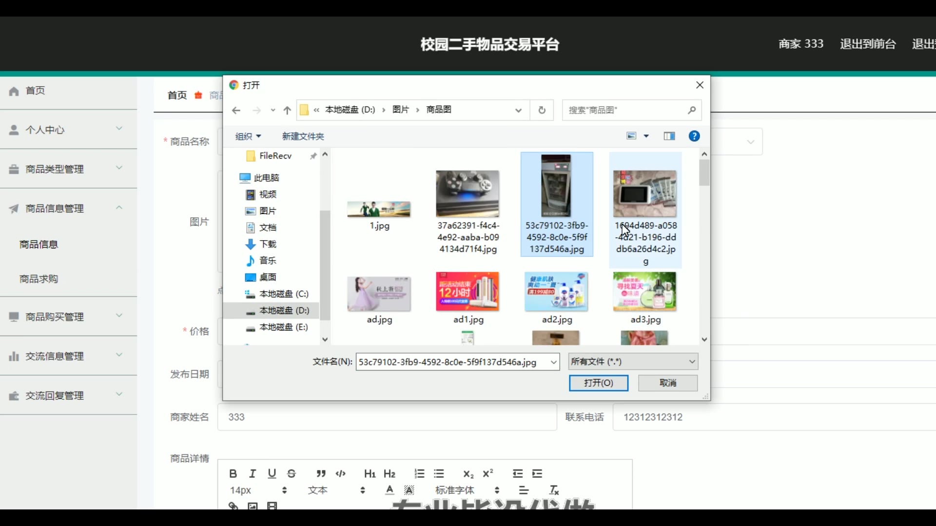Open 桌面 in navigation tree
Screen dimensions: 936x526
click(x=261, y=277)
